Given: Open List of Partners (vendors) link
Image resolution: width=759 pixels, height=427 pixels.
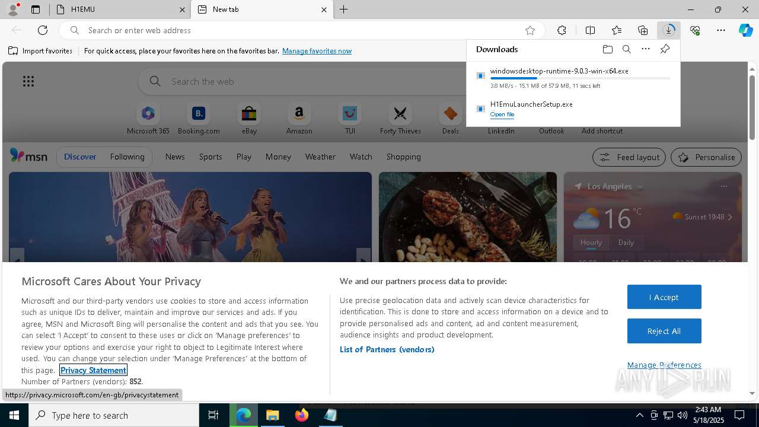Looking at the screenshot, I should coord(387,349).
